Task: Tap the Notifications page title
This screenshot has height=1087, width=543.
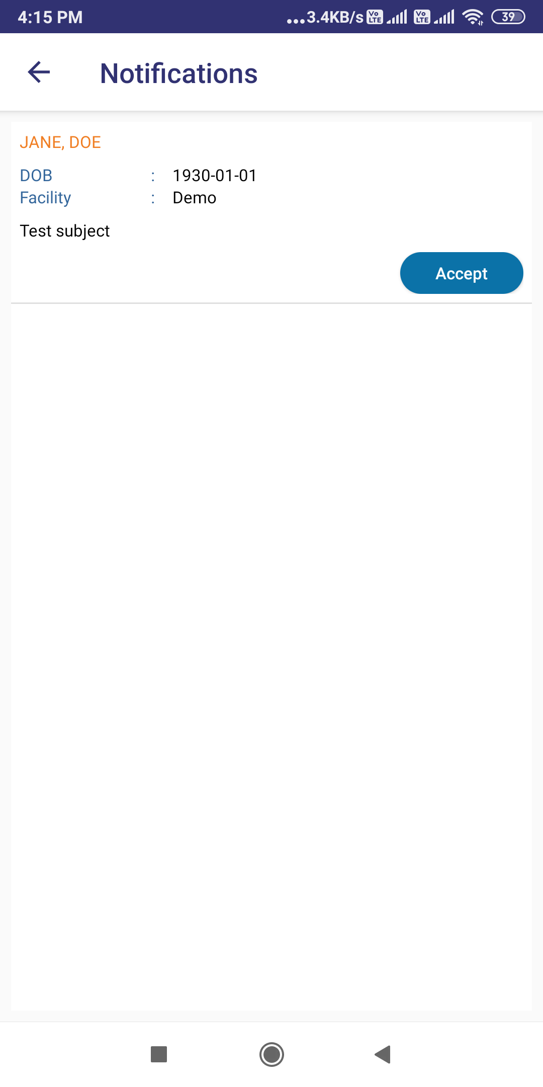Action: point(179,73)
